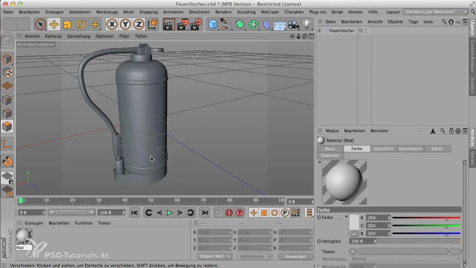Image resolution: width=476 pixels, height=268 pixels.
Task: Expand color options arrow below swatch
Action: 354,233
